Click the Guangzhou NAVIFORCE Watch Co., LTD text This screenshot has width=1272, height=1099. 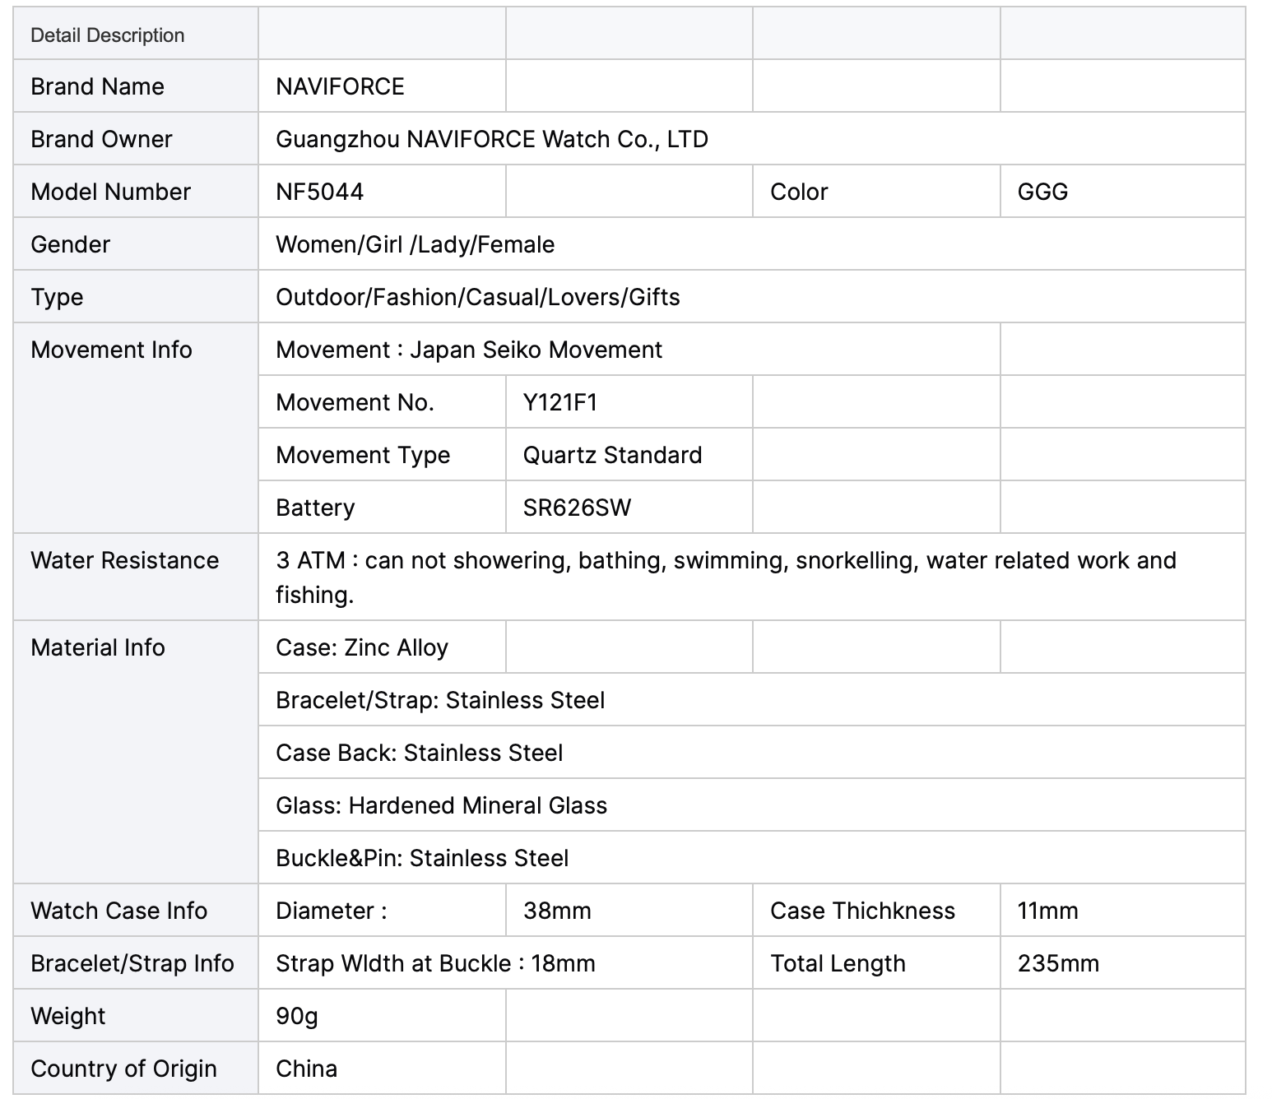(492, 139)
